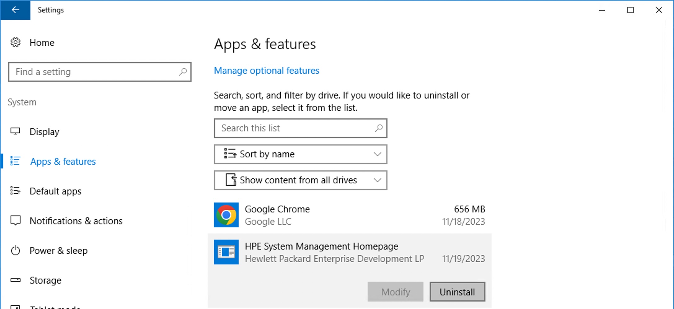674x309 pixels.
Task: Minimize the Settings window
Action: click(602, 10)
